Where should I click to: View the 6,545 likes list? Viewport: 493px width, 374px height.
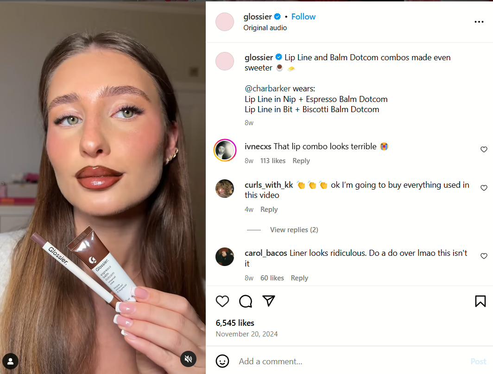coord(235,323)
